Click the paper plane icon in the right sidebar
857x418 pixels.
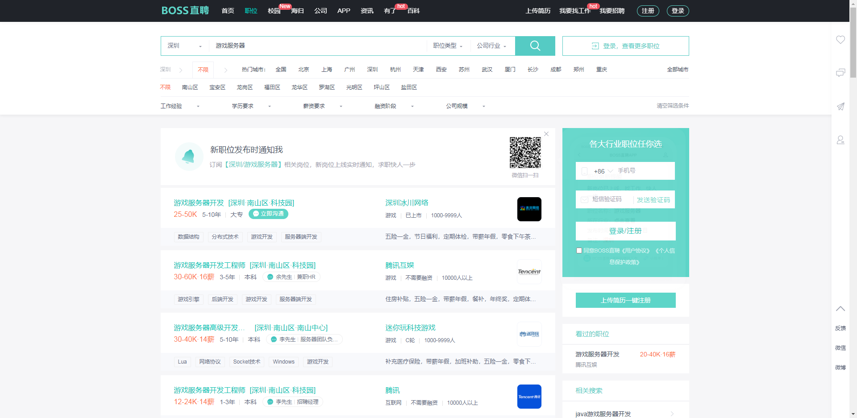tap(840, 106)
